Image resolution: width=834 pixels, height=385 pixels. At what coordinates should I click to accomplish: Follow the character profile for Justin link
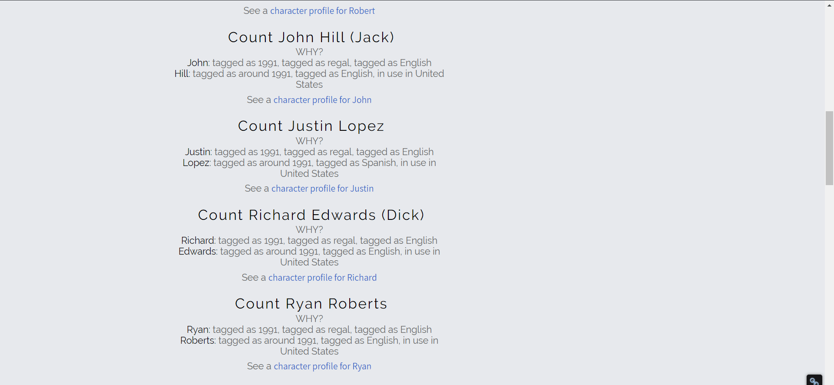pyautogui.click(x=322, y=189)
